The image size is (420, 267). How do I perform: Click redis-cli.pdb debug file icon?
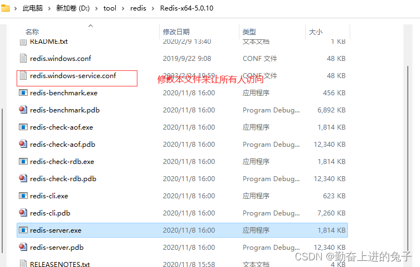[23, 213]
